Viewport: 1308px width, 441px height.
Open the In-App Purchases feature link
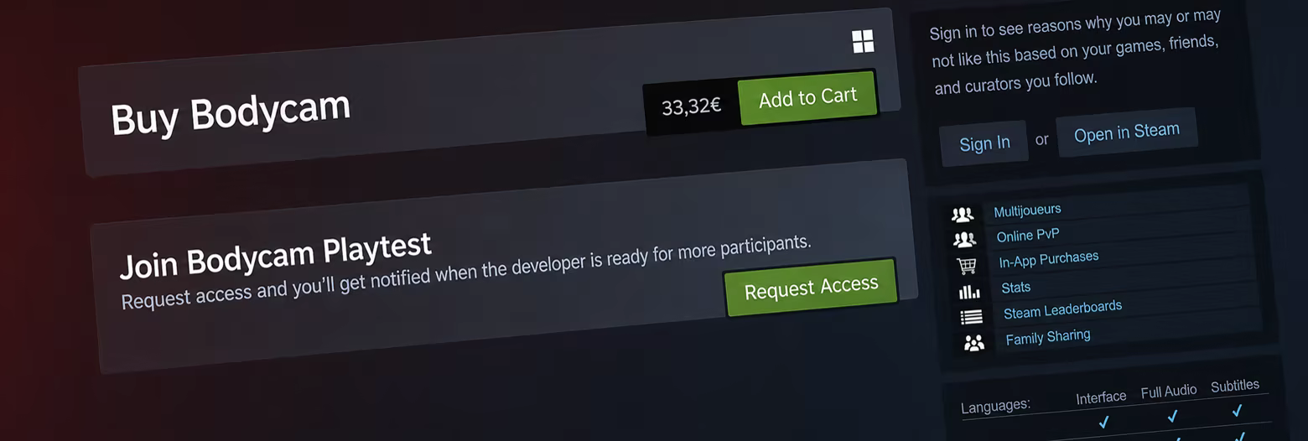1049,259
